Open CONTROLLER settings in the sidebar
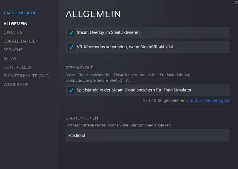The width and height of the screenshot is (238, 169). pyautogui.click(x=17, y=67)
